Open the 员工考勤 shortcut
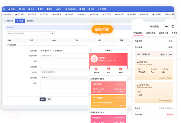Viewport: 181px width, 123px height. pos(94,14)
